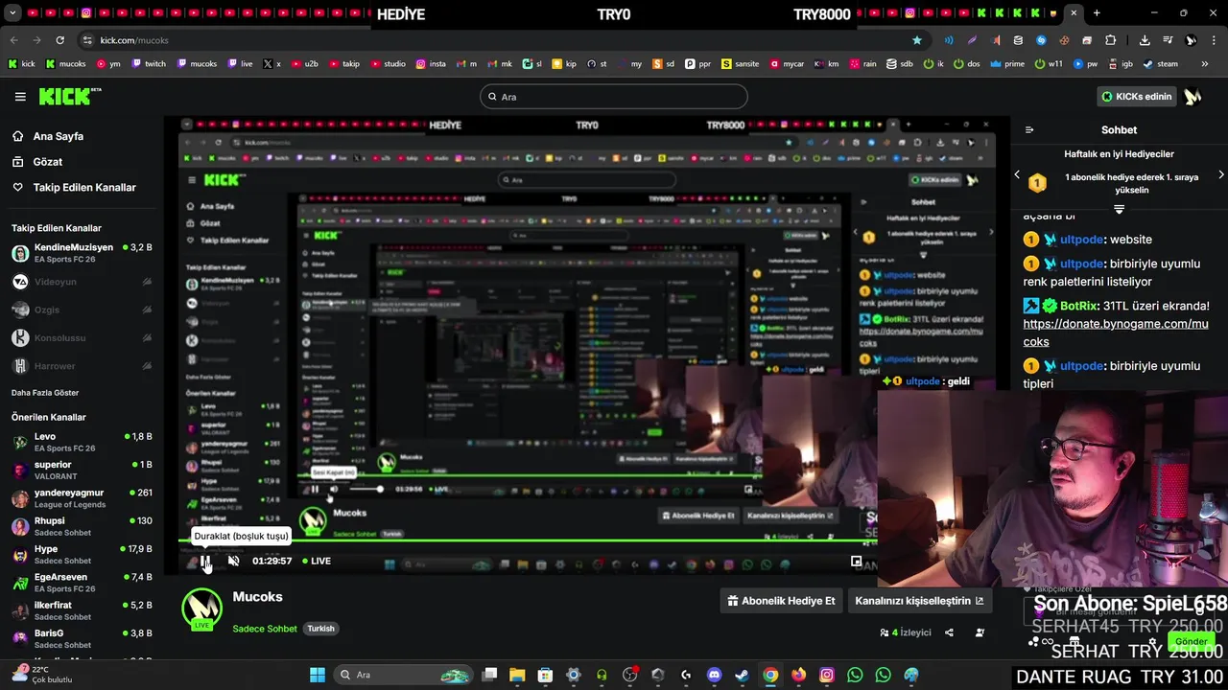Open Mucoks channel avatar
Screen dimensions: 1228x690
201,609
